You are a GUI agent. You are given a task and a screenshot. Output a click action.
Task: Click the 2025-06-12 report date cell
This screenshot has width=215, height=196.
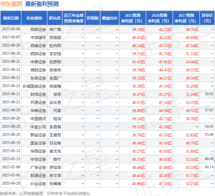tap(11, 151)
